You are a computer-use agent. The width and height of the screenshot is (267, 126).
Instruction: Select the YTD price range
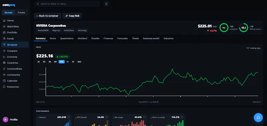(x=62, y=62)
